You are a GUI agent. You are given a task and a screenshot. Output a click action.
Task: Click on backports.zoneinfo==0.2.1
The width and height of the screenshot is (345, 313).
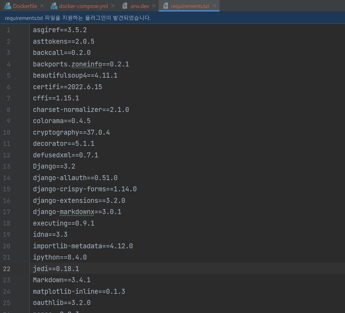coord(81,64)
